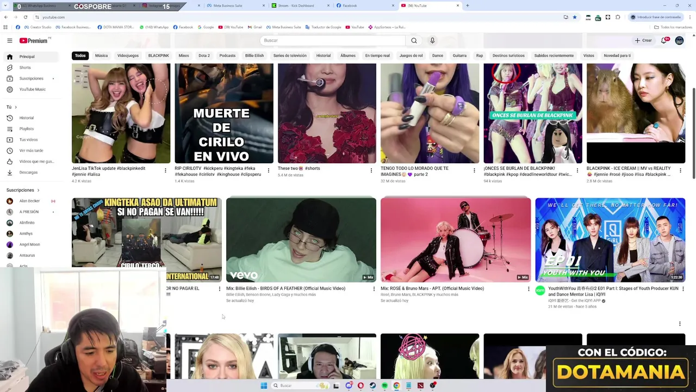Screen dimensions: 696x392
Task: Open a new browser tab
Action: pyautogui.click(x=468, y=5)
